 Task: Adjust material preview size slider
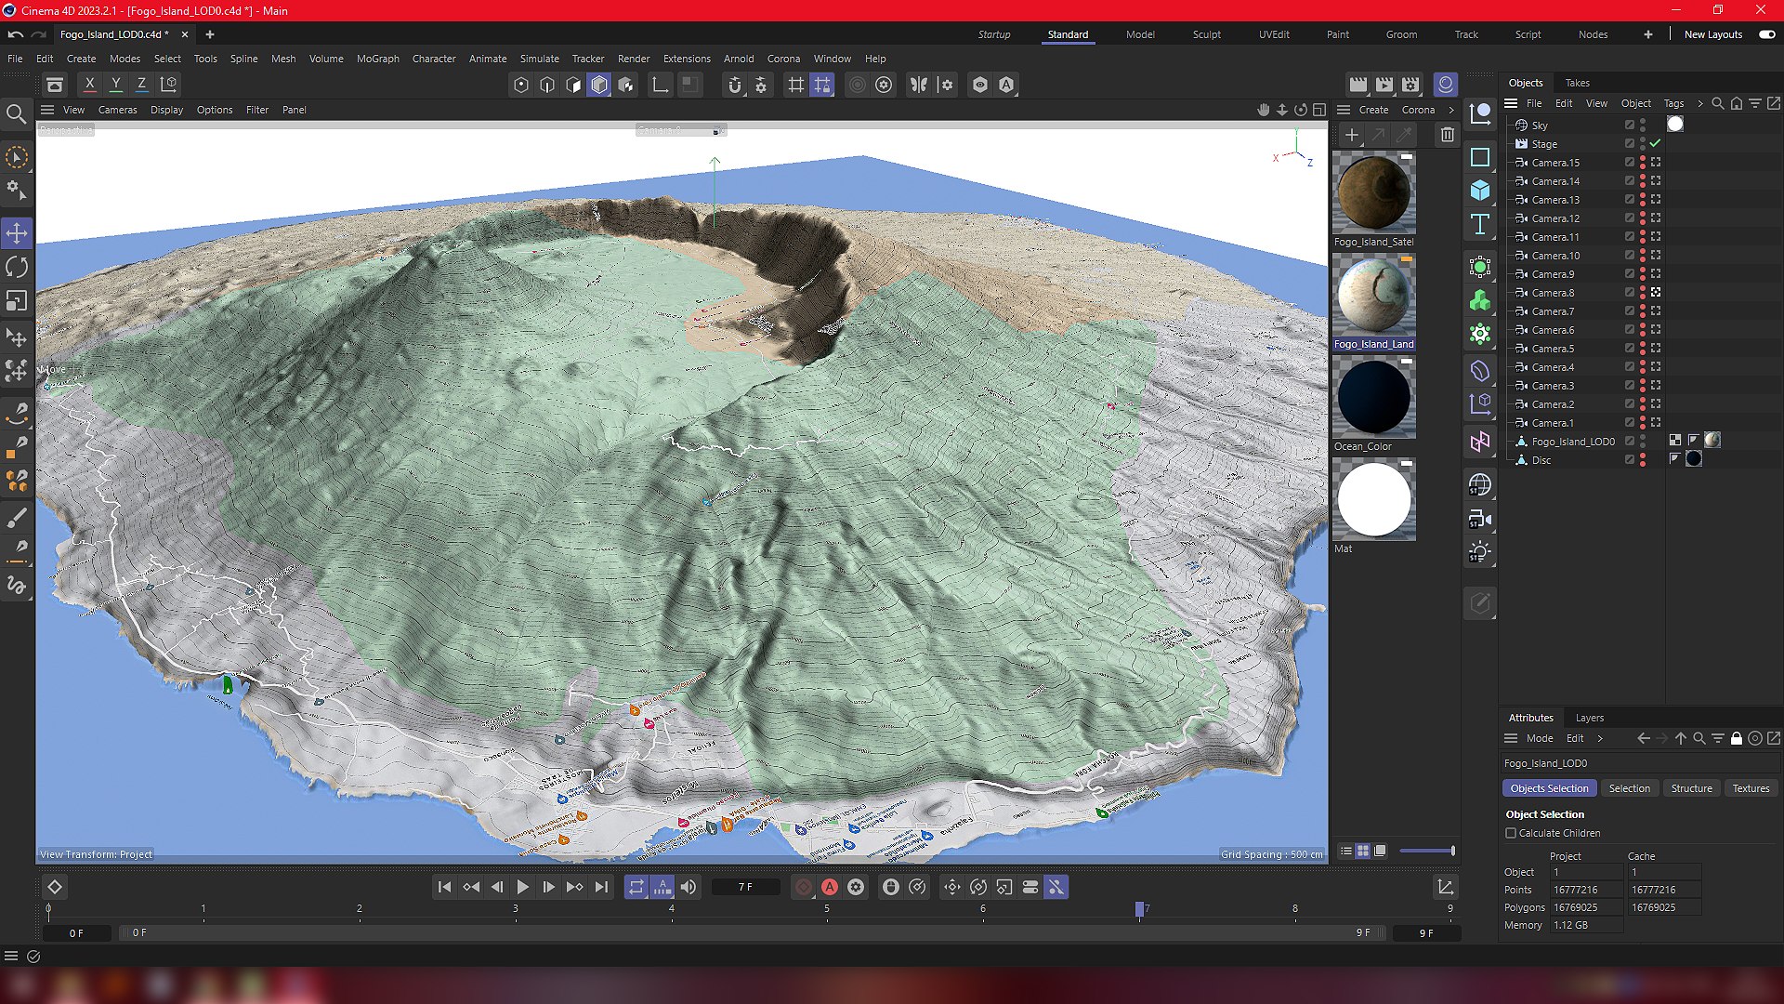pyautogui.click(x=1426, y=851)
